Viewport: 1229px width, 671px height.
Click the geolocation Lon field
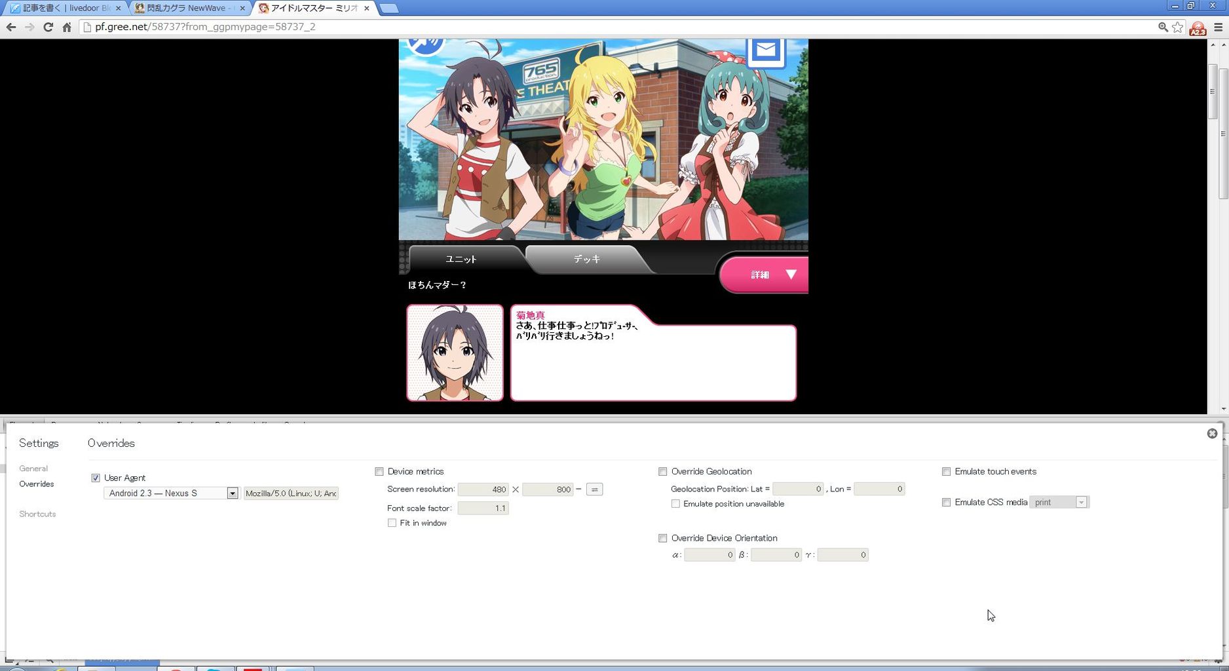tap(879, 489)
